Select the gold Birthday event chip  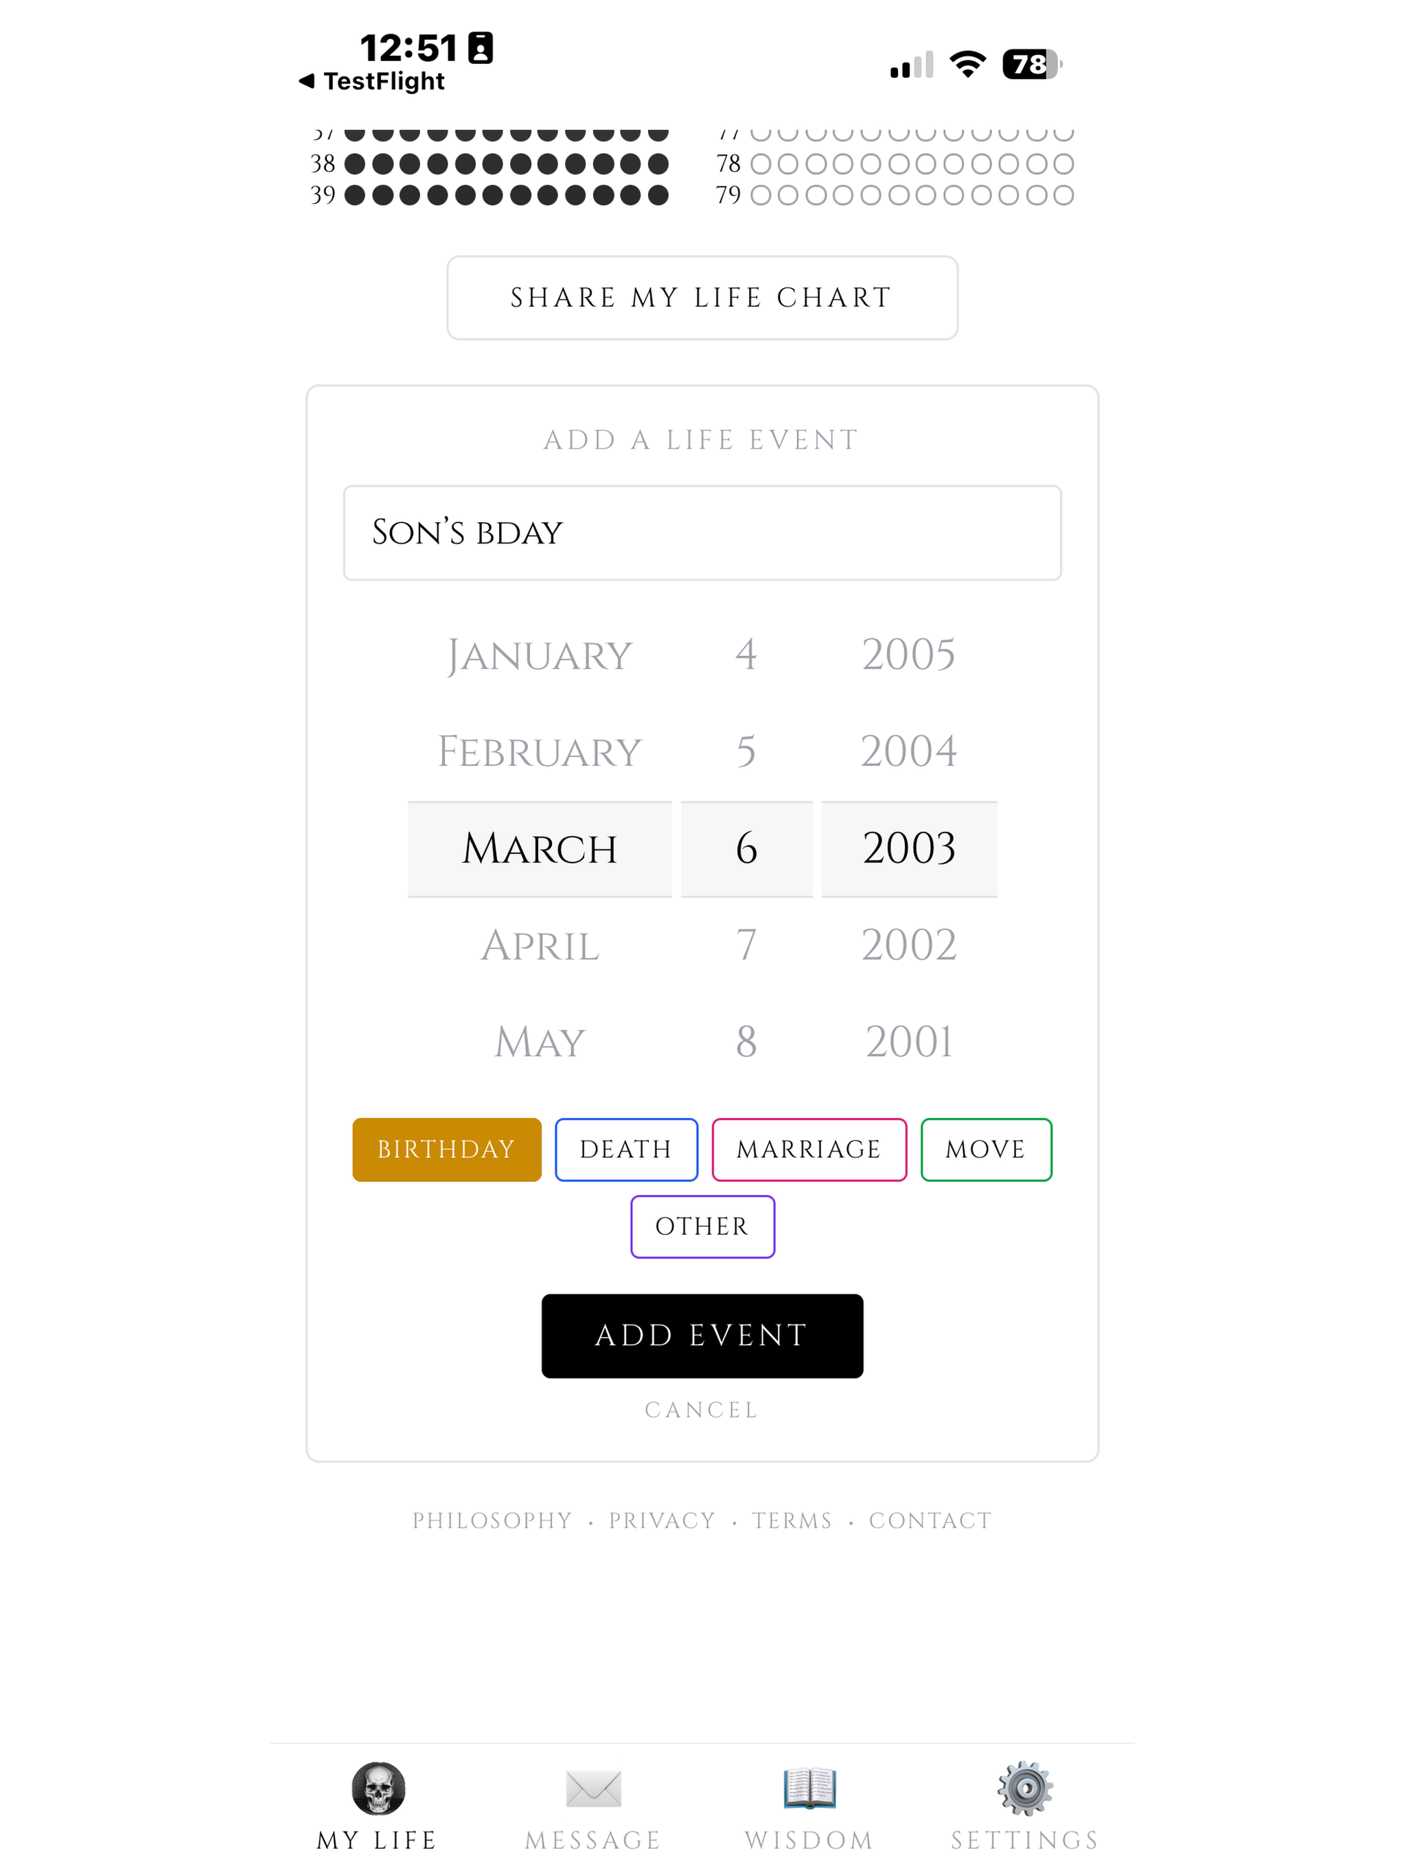447,1150
